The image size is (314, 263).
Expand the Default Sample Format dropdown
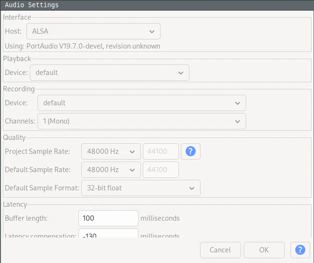coord(141,188)
